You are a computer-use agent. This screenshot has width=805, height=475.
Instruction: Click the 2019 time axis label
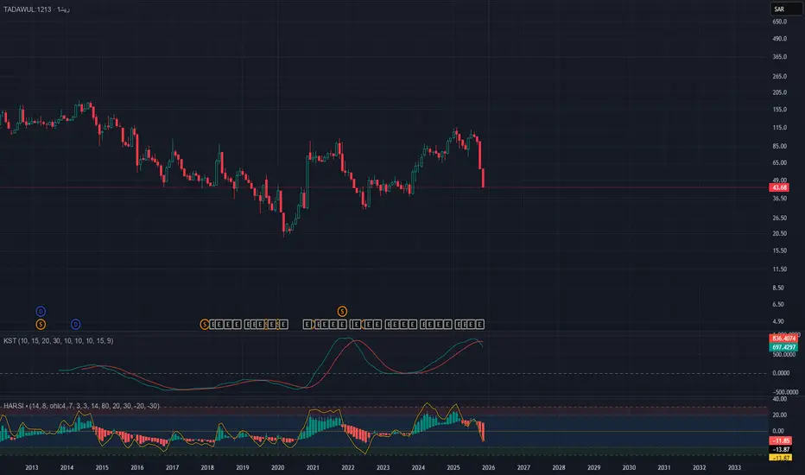[243, 467]
